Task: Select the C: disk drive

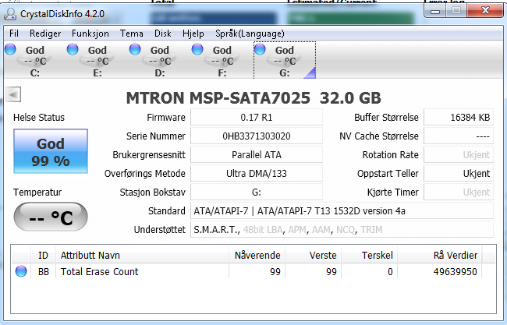Action: [x=35, y=61]
